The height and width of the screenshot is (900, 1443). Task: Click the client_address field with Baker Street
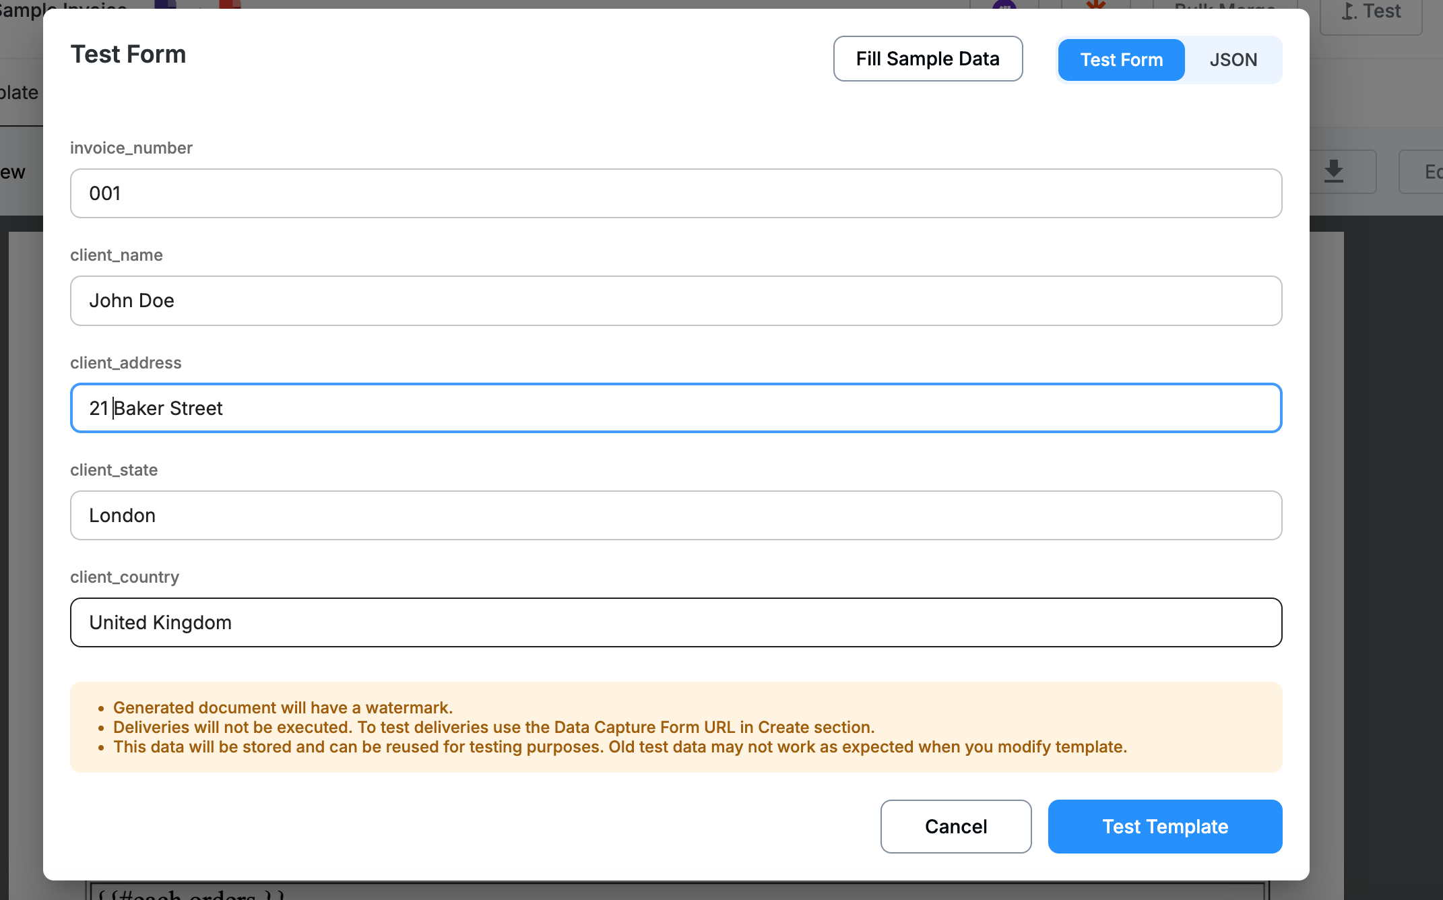click(x=676, y=408)
